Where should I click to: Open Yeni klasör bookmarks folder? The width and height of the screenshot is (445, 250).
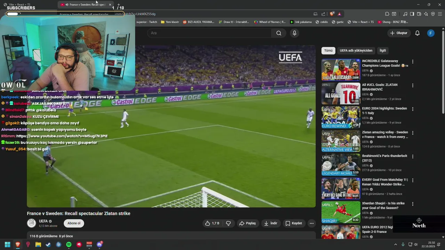point(170,22)
